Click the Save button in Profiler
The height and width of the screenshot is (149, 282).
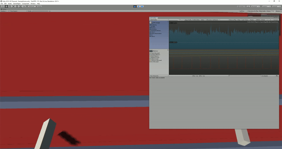coord(246,20)
